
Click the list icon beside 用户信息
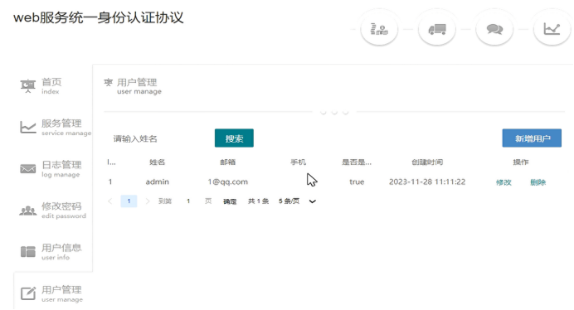coord(28,252)
